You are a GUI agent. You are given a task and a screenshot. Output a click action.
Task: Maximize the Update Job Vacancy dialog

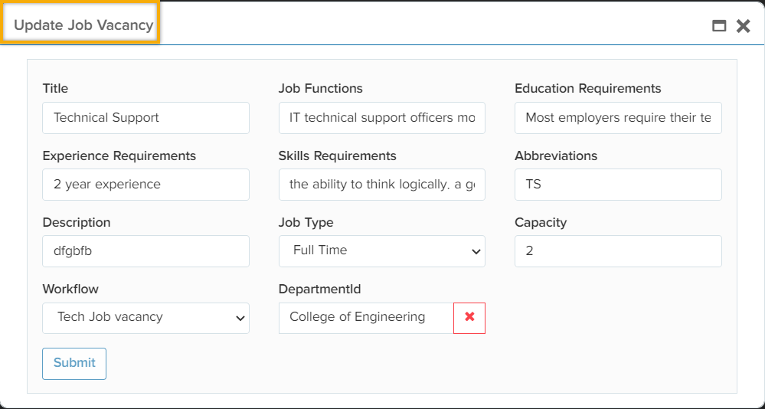[719, 26]
